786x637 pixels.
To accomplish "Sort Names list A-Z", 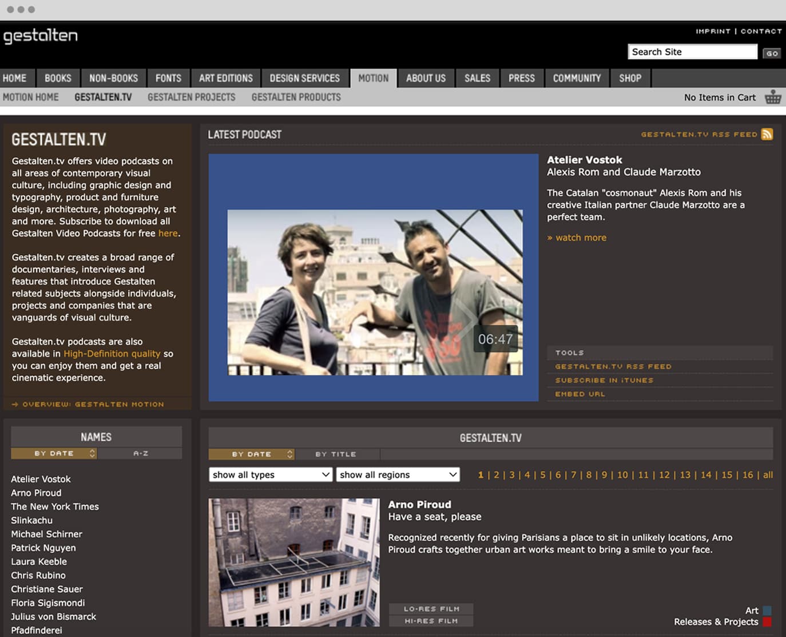I will click(x=141, y=453).
